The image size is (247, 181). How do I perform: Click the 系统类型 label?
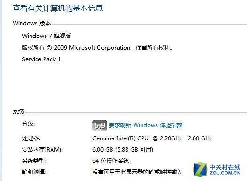(x=34, y=161)
